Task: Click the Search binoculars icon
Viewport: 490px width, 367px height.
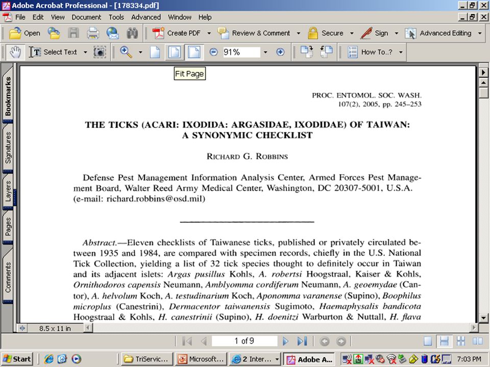Action: (x=132, y=33)
